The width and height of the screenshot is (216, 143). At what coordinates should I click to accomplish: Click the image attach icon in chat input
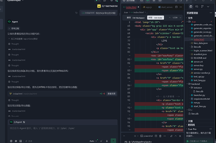[x=21, y=141]
